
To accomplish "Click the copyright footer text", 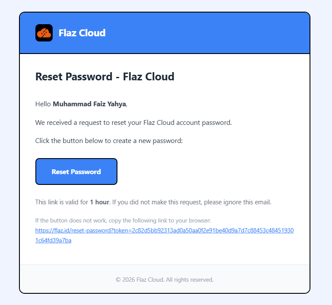I will (x=164, y=280).
